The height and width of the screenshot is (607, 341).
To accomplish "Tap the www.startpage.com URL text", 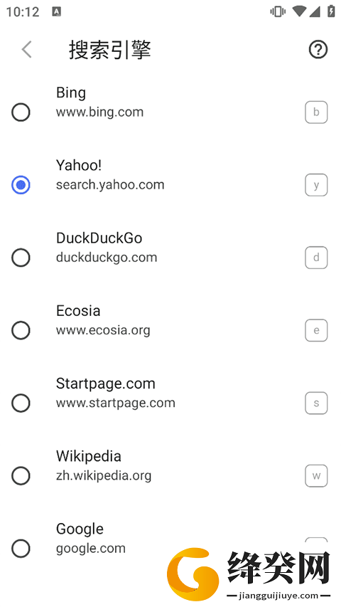I will pos(116,403).
